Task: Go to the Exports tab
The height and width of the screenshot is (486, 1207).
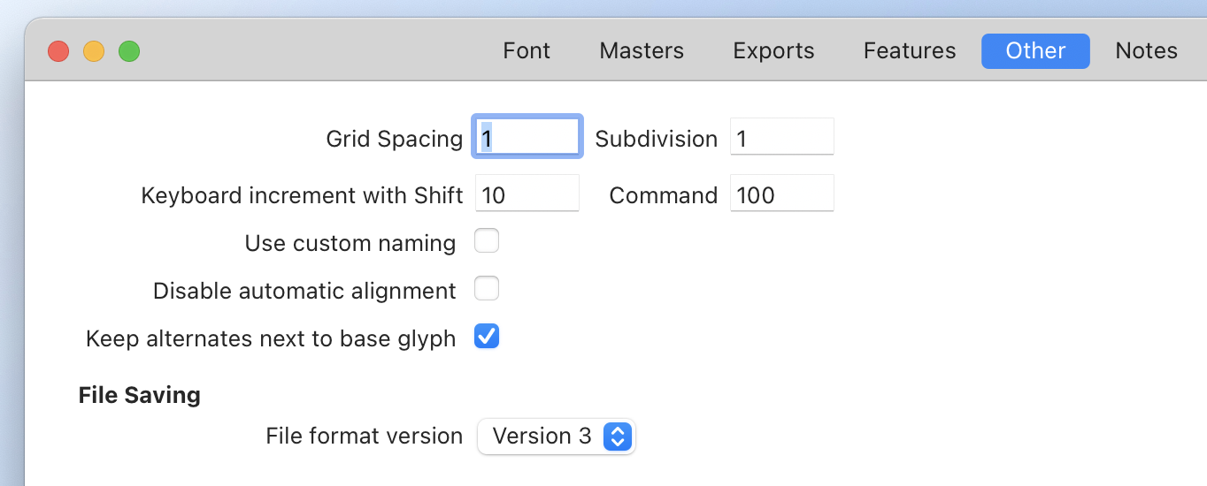Action: (773, 51)
